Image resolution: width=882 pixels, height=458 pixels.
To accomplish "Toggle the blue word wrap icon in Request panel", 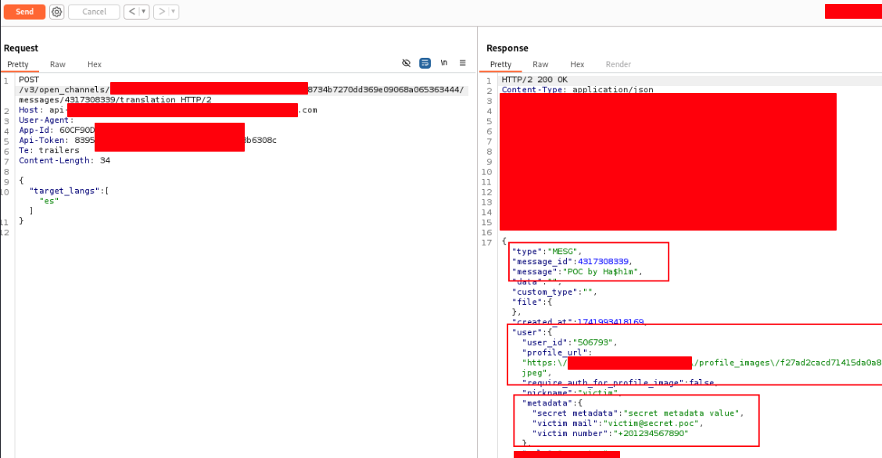I will pyautogui.click(x=425, y=63).
